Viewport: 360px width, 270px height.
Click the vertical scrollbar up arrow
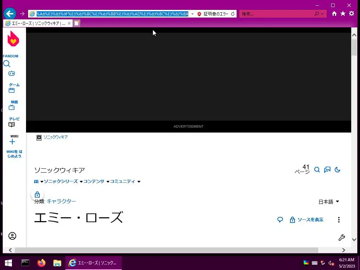point(354,35)
